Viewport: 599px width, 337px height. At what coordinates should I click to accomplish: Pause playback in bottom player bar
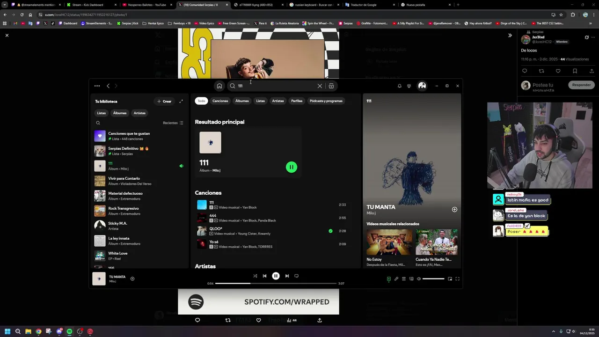276,276
